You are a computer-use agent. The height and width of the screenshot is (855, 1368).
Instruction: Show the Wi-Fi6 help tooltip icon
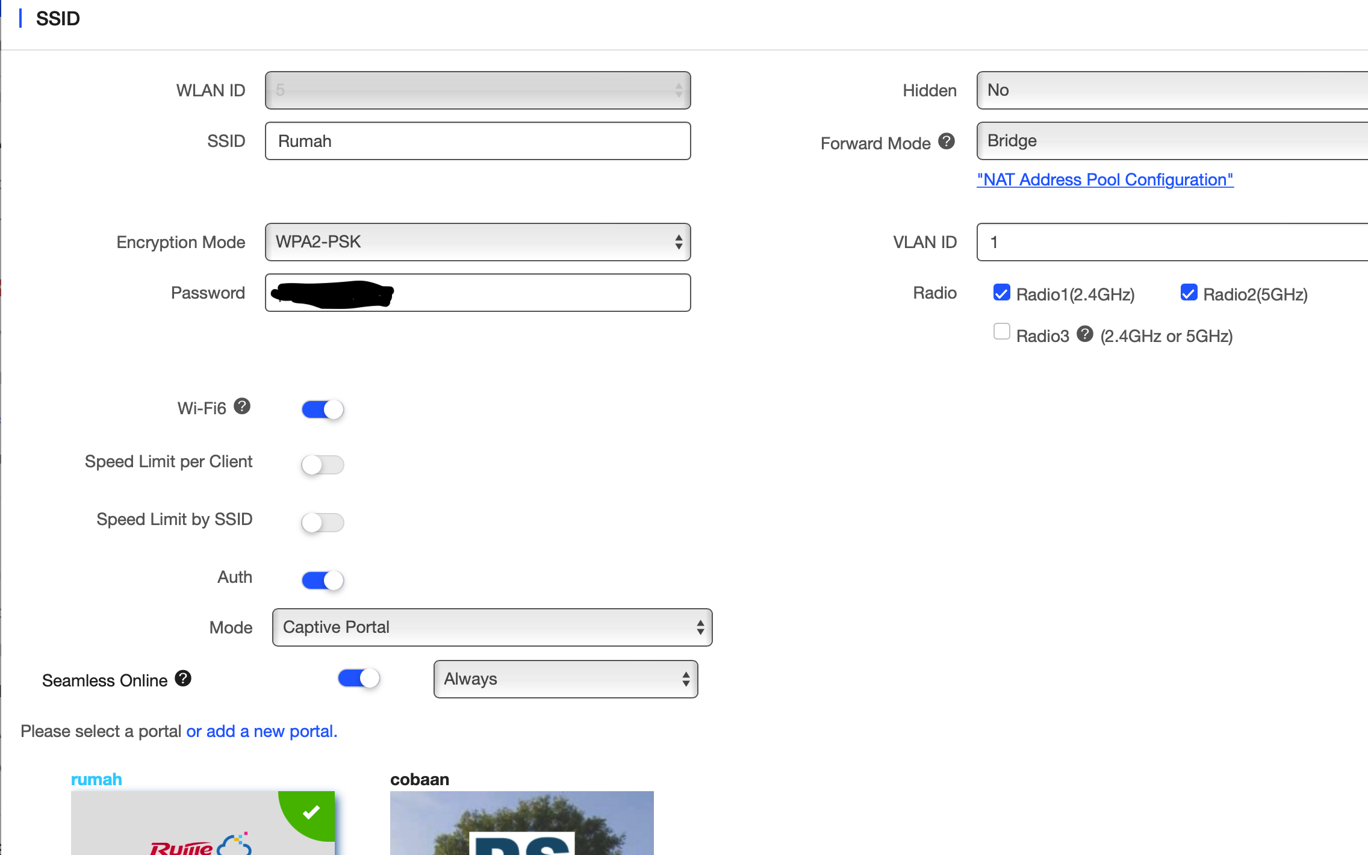click(x=242, y=406)
